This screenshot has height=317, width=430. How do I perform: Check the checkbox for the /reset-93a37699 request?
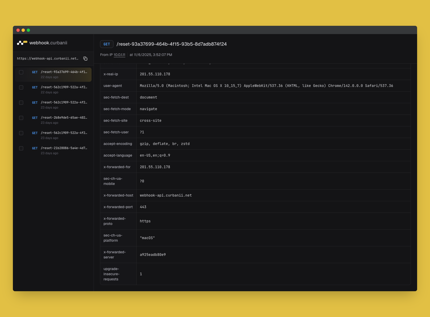pyautogui.click(x=21, y=72)
